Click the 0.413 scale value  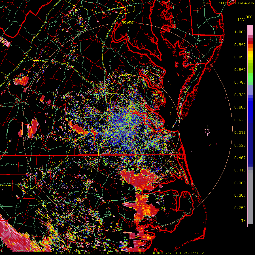point(240,170)
